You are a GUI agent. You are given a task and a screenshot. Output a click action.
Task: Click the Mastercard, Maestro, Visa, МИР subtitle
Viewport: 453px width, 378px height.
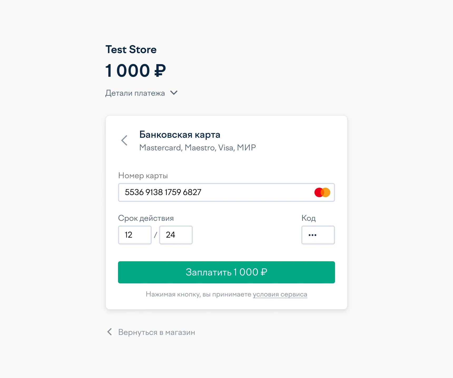point(198,148)
